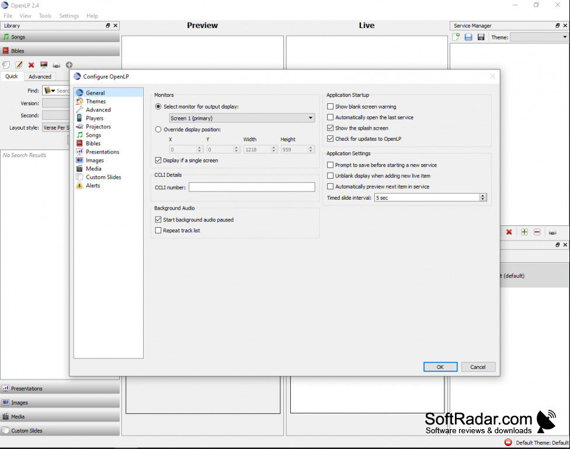The height and width of the screenshot is (449, 570).
Task: Click the projector go-live icon in Service Manager
Action: (552, 232)
